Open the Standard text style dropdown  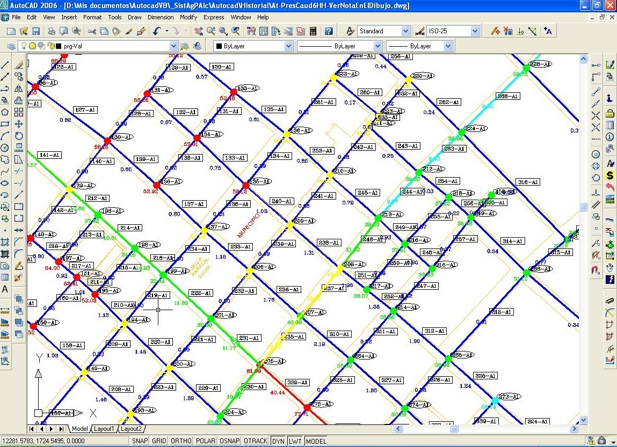click(405, 31)
